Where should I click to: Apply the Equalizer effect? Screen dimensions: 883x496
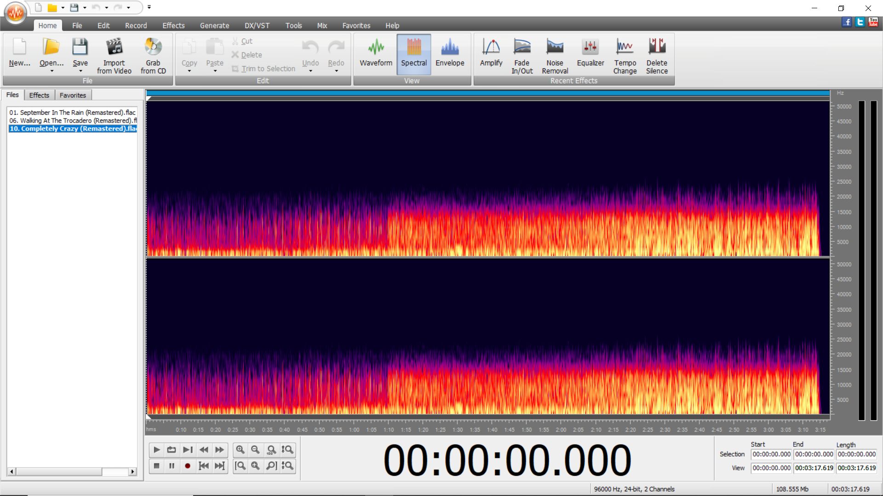(x=590, y=55)
